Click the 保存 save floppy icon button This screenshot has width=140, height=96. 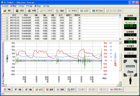tap(20, 11)
